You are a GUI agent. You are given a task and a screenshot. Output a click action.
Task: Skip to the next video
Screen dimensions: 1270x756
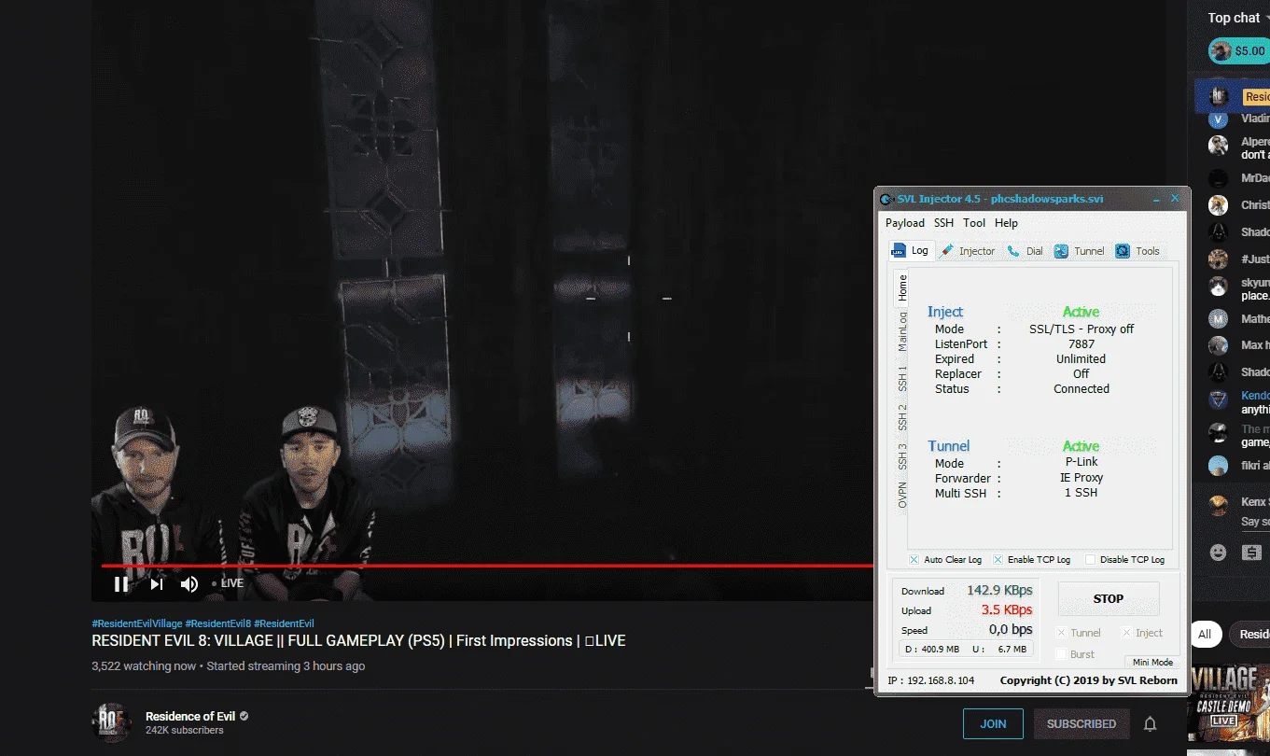click(157, 584)
